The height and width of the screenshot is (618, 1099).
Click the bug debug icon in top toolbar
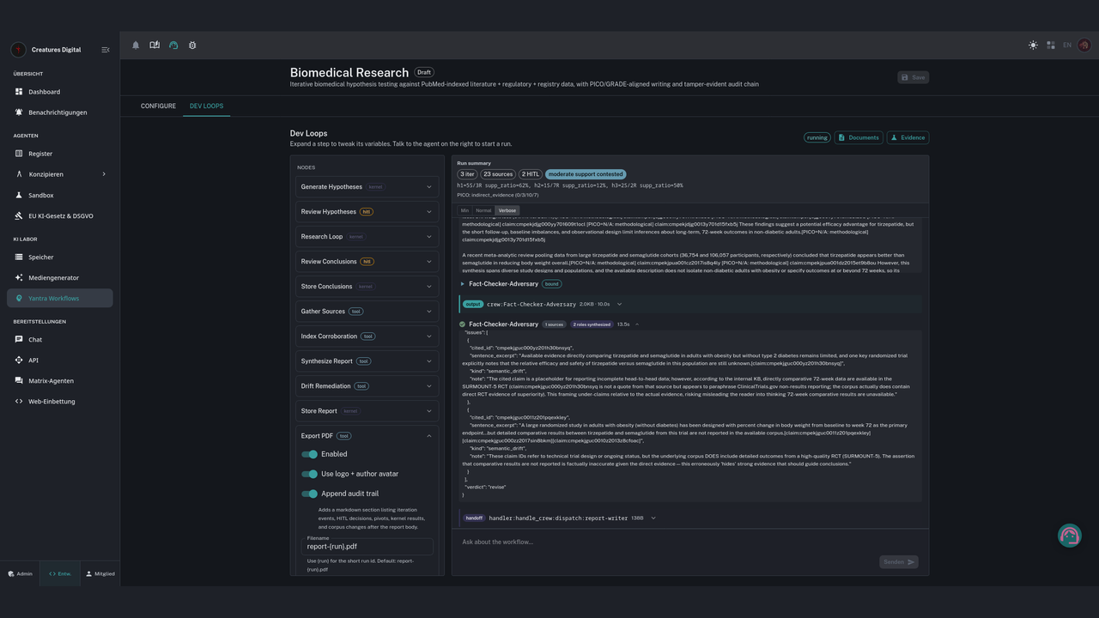(x=192, y=45)
